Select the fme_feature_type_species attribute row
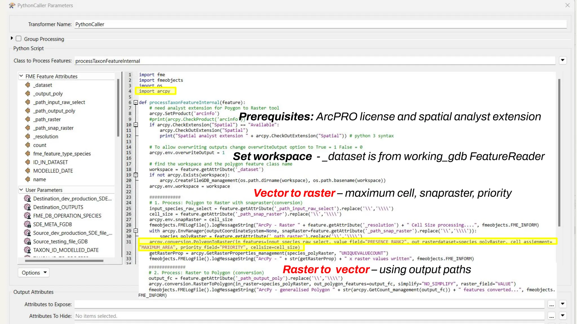The height and width of the screenshot is (324, 577). [x=67, y=154]
